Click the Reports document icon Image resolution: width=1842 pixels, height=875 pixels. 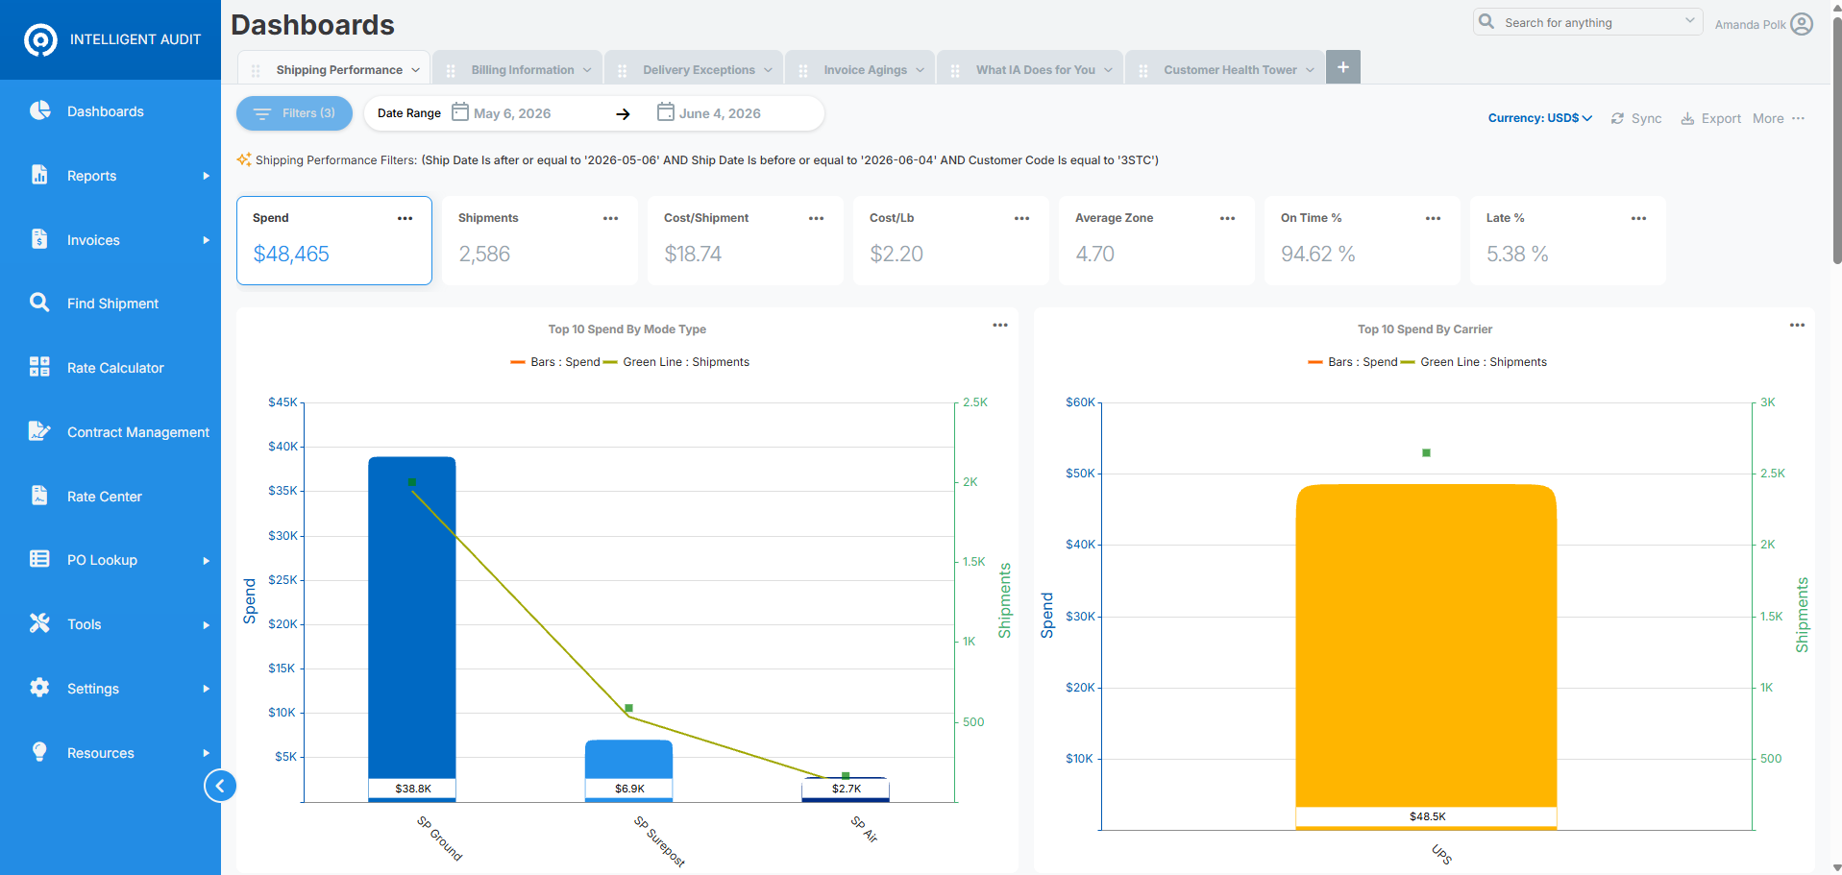pyautogui.click(x=39, y=175)
